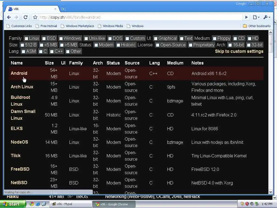Launch the Arch Linux profile
The width and height of the screenshot is (277, 208).
(22, 87)
